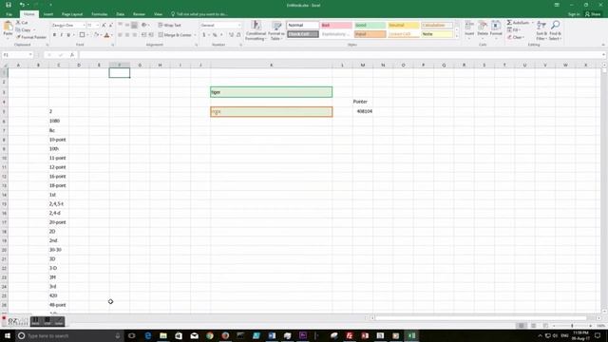Click the Copy command
This screenshot has width=608, height=342.
click(24, 29)
